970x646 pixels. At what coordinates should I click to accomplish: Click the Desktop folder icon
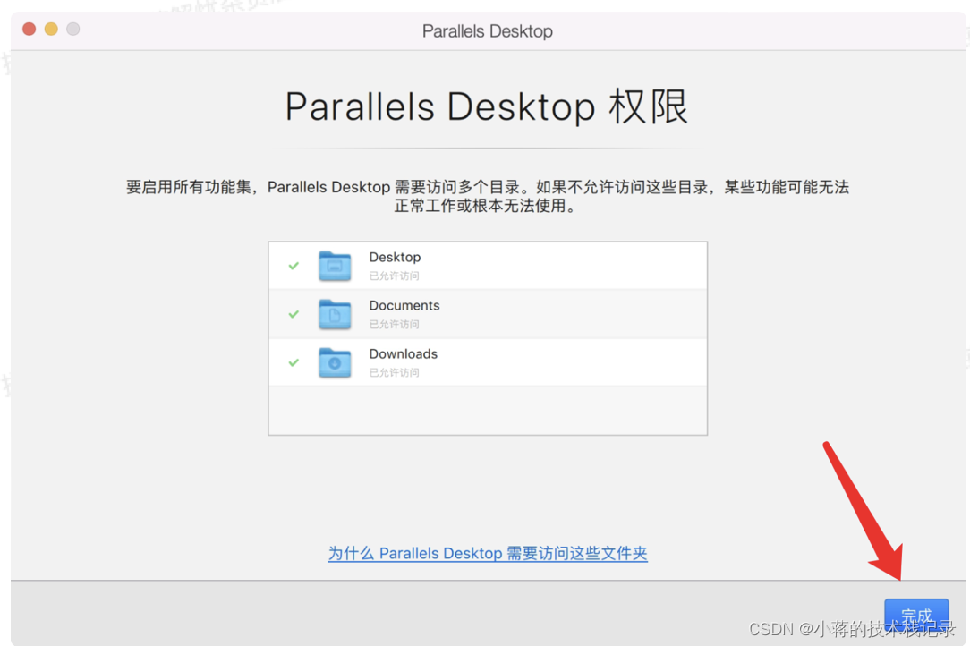click(335, 266)
